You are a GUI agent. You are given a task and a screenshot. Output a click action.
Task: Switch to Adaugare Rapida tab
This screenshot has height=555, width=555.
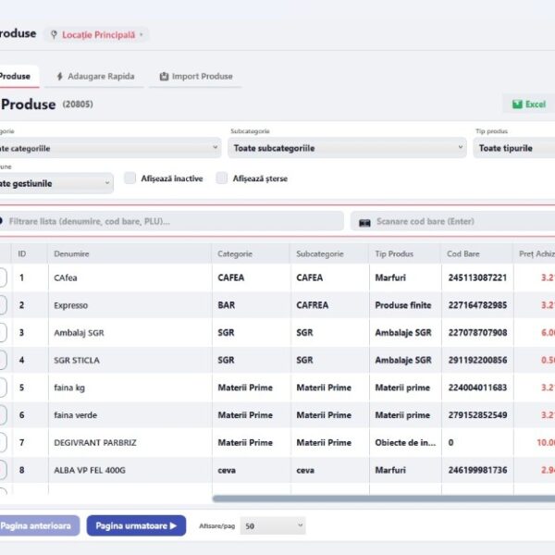(x=95, y=76)
